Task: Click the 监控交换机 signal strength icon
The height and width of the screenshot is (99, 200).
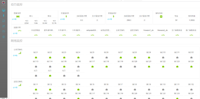Action: (20, 85)
